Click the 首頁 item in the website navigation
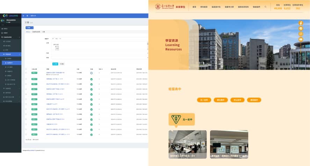Image resolution: width=310 pixels, height=166 pixels. point(194,7)
